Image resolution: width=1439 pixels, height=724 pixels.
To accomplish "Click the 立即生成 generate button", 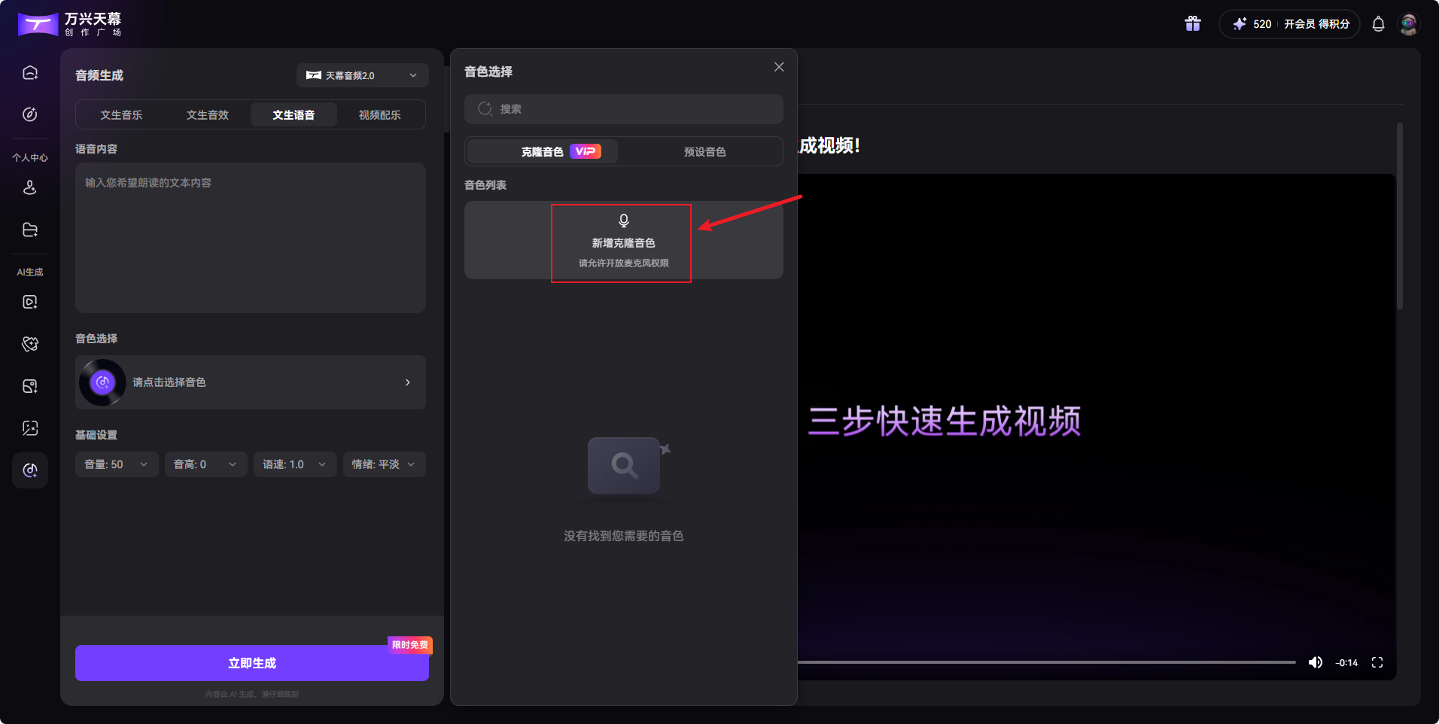I will [x=251, y=662].
